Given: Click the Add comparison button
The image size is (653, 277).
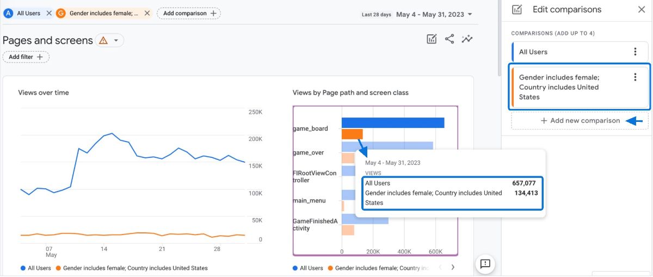Looking at the screenshot, I should (x=189, y=13).
